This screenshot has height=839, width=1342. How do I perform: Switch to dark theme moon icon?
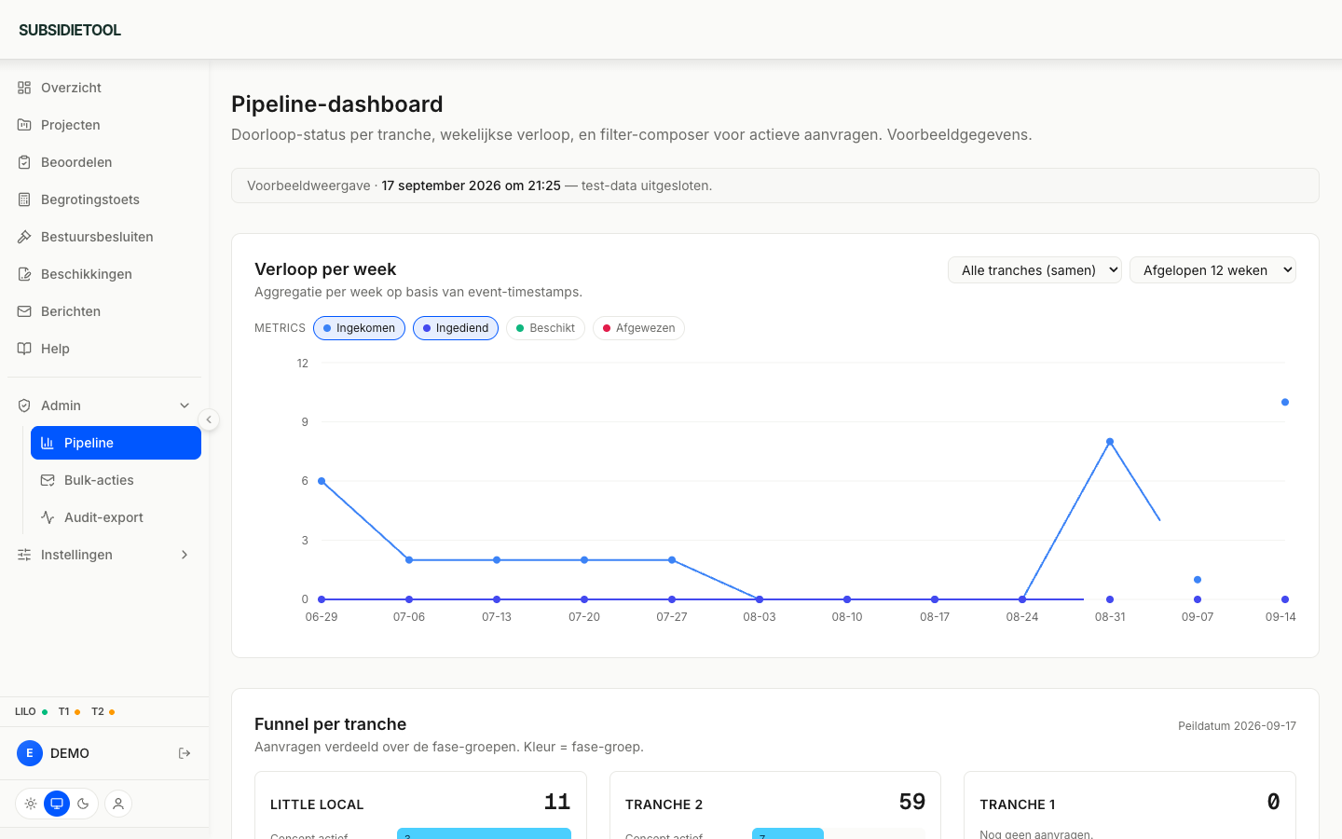coord(83,804)
